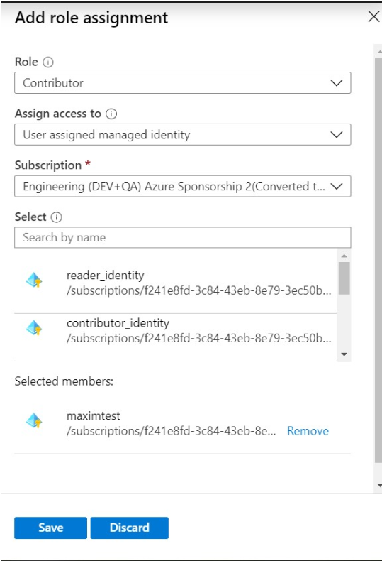Open the Subscription dropdown
This screenshot has width=382, height=561.
(182, 186)
